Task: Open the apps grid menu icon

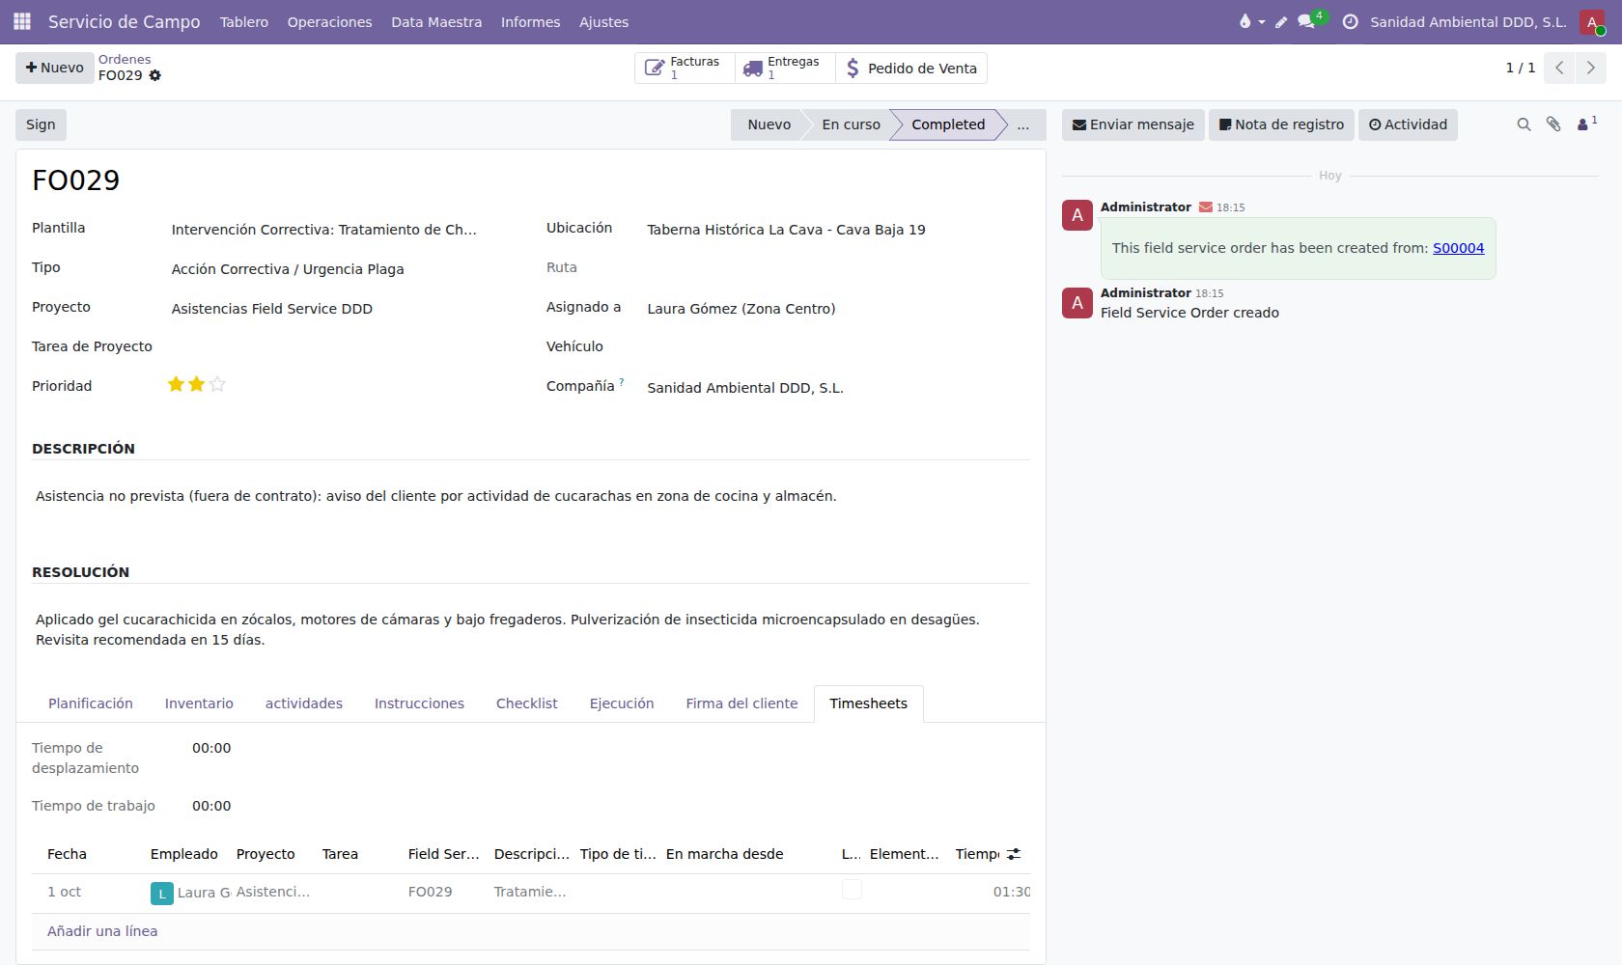Action: click(22, 21)
